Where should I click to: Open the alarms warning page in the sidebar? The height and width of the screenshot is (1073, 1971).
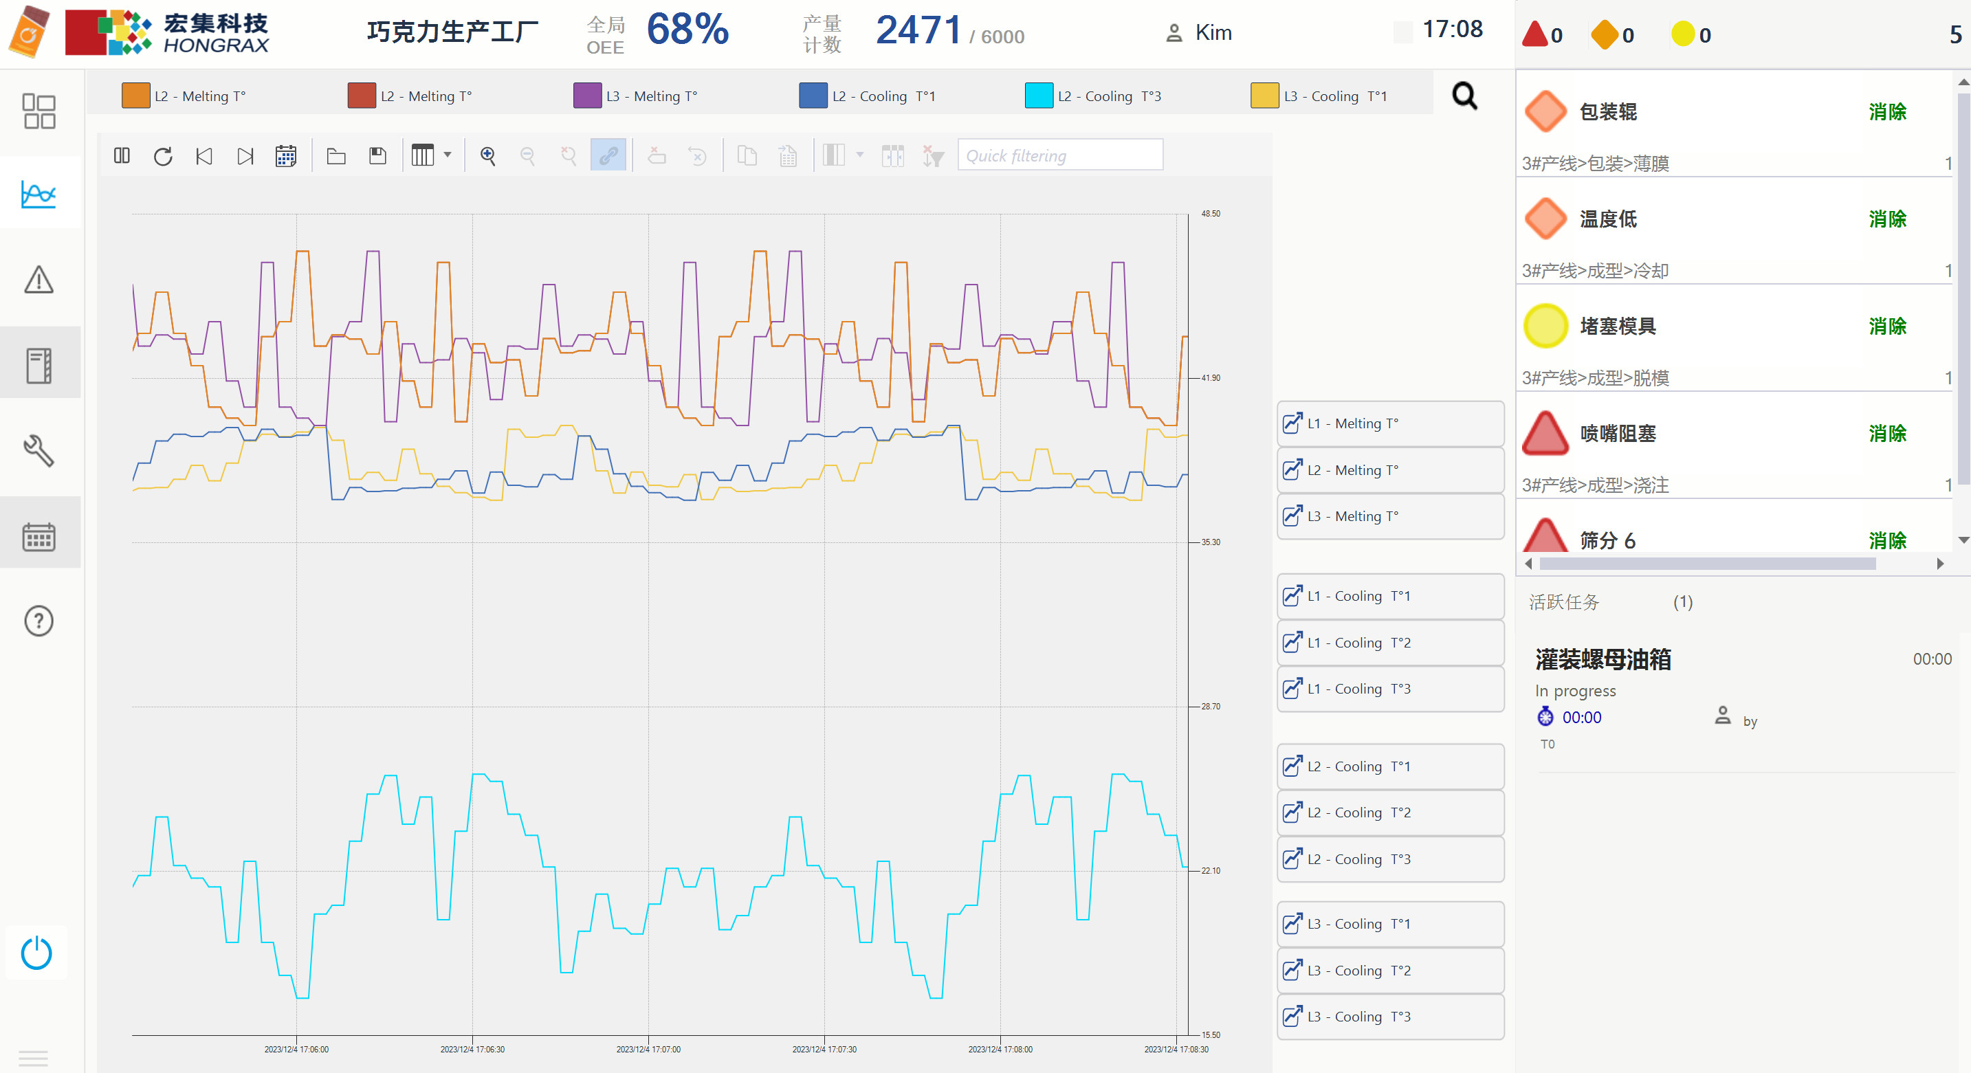click(39, 279)
